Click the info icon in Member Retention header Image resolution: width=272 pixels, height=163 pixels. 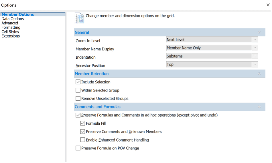[x=259, y=73]
